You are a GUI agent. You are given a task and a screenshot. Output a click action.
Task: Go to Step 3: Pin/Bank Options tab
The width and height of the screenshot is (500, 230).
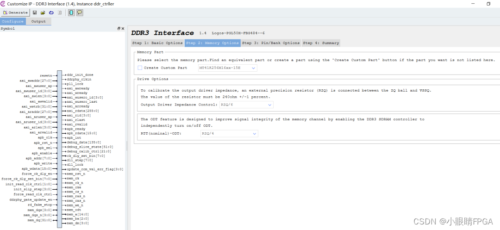point(271,43)
